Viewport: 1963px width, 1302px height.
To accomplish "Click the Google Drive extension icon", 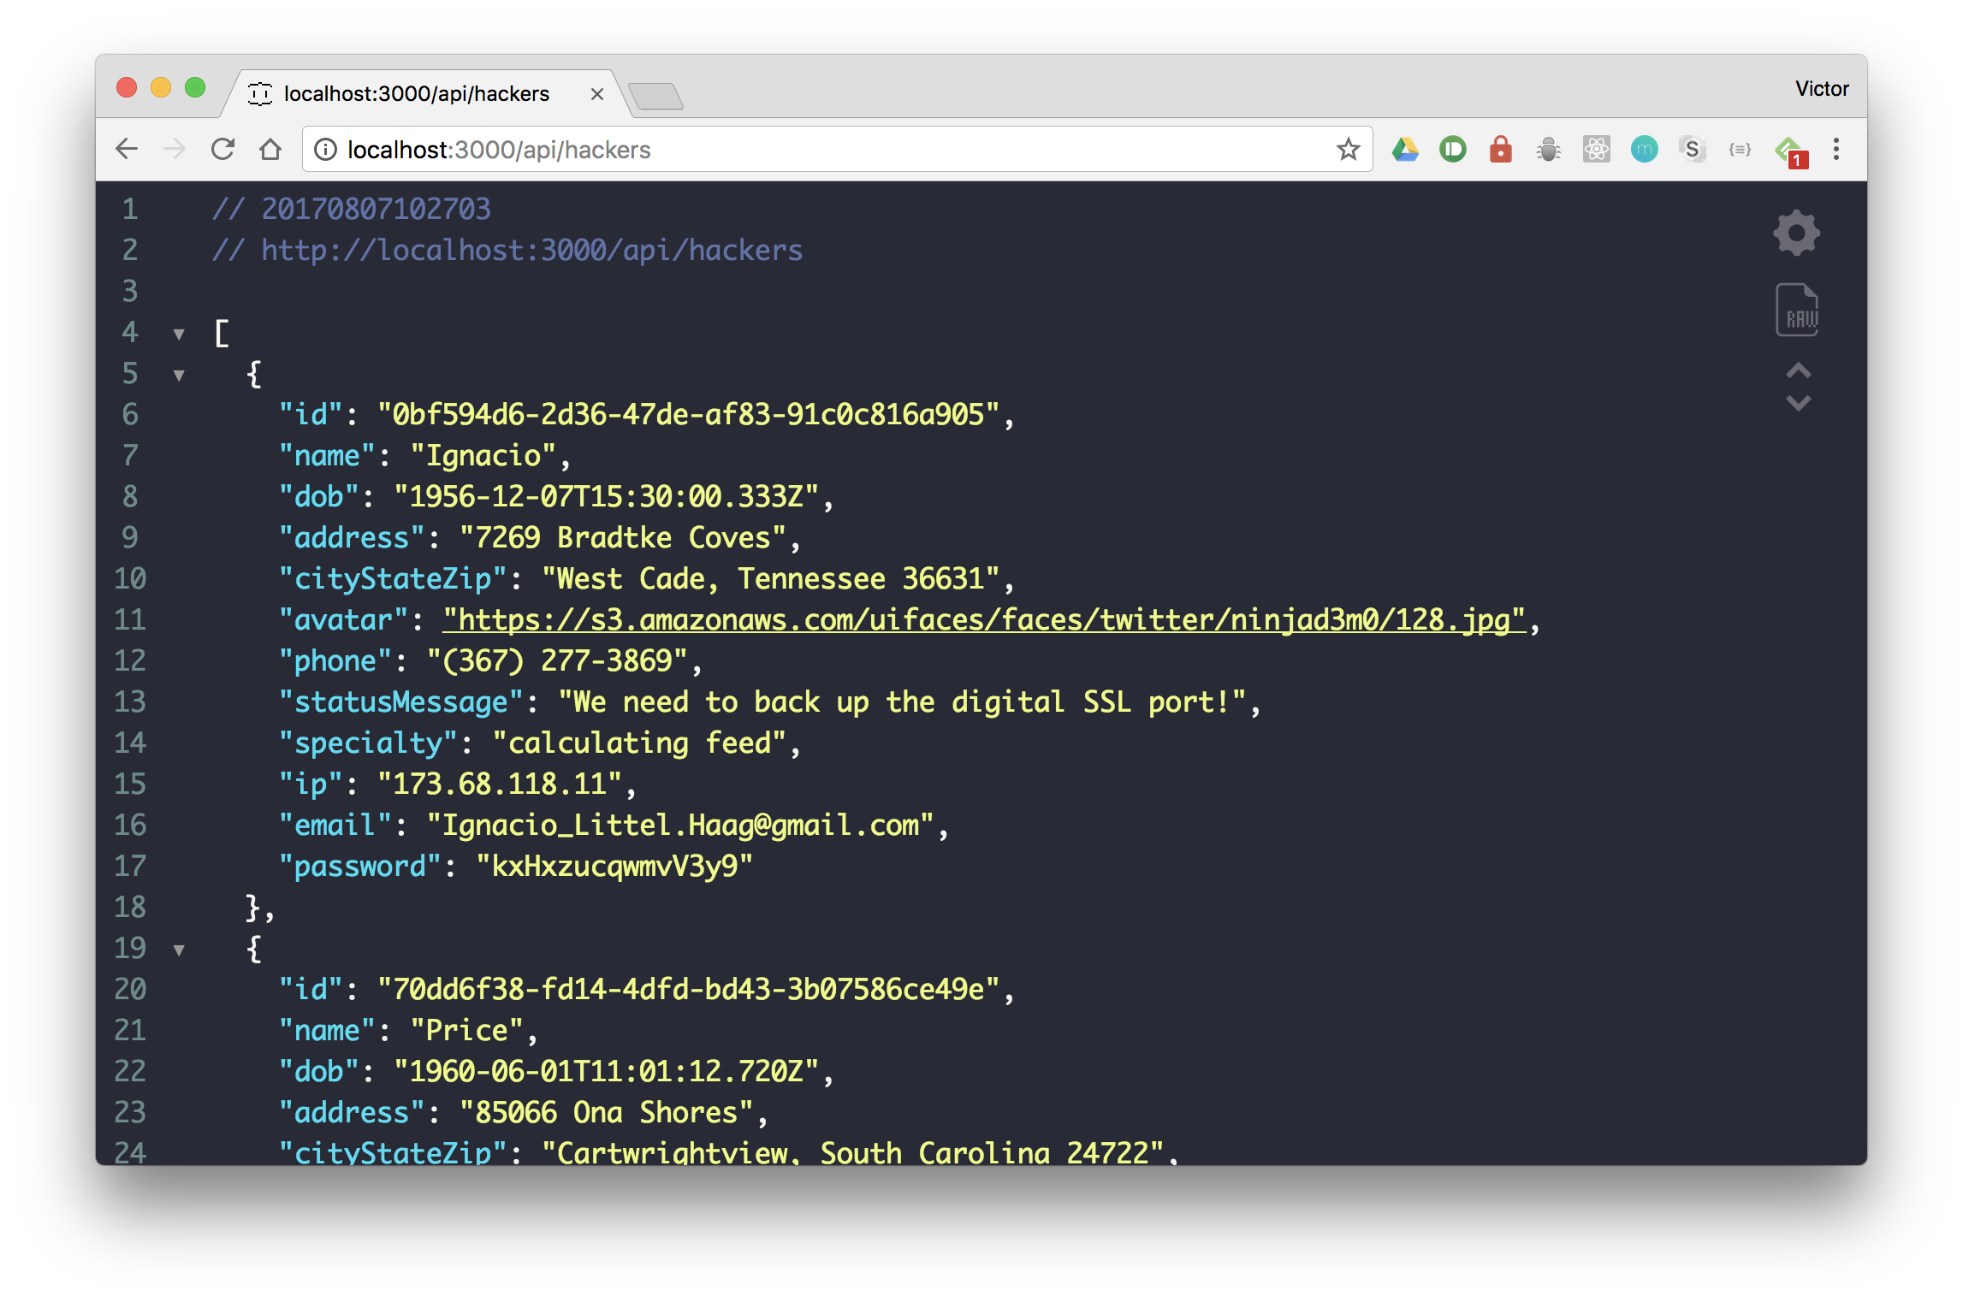I will [1404, 150].
